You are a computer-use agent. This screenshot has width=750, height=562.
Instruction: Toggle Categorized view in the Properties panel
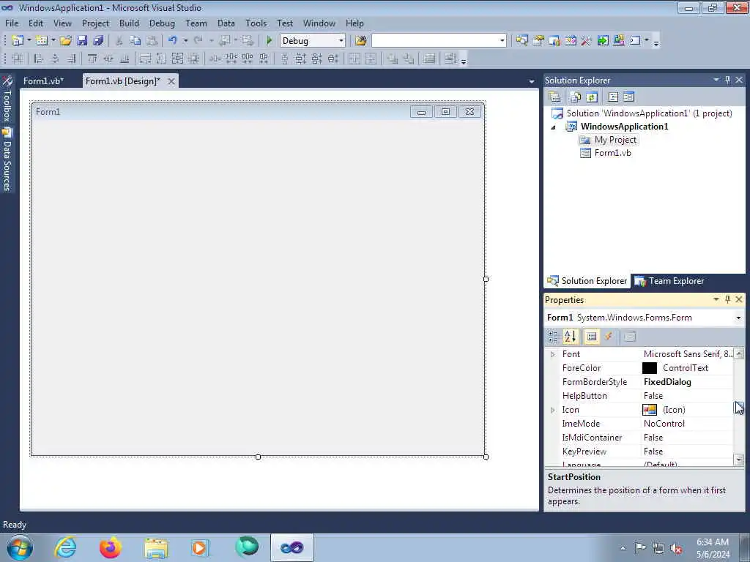click(553, 337)
